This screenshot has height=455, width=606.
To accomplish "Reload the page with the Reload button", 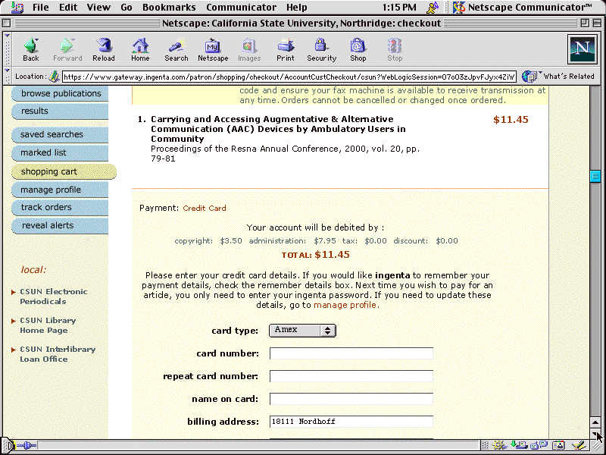I will coord(104,50).
